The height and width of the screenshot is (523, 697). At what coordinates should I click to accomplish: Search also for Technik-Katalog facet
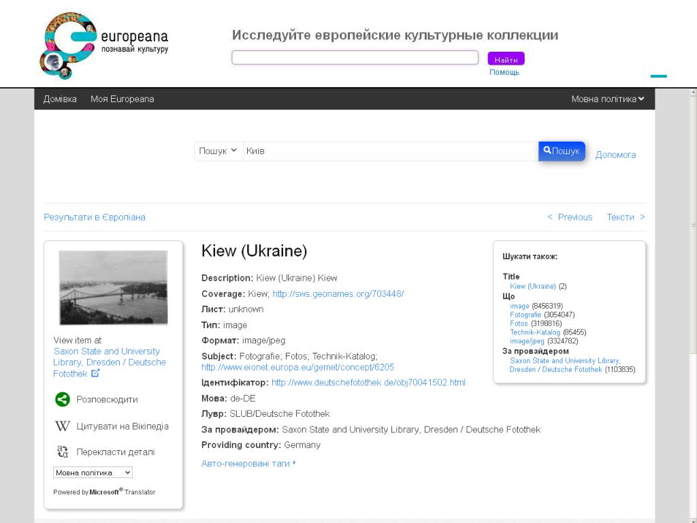[x=535, y=332]
